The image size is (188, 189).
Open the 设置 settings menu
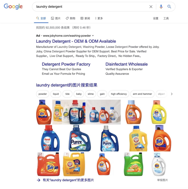point(156,18)
